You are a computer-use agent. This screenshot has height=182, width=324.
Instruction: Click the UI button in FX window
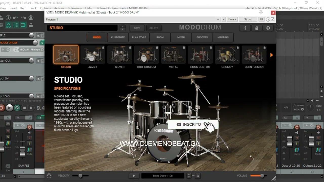pyautogui.click(x=261, y=19)
